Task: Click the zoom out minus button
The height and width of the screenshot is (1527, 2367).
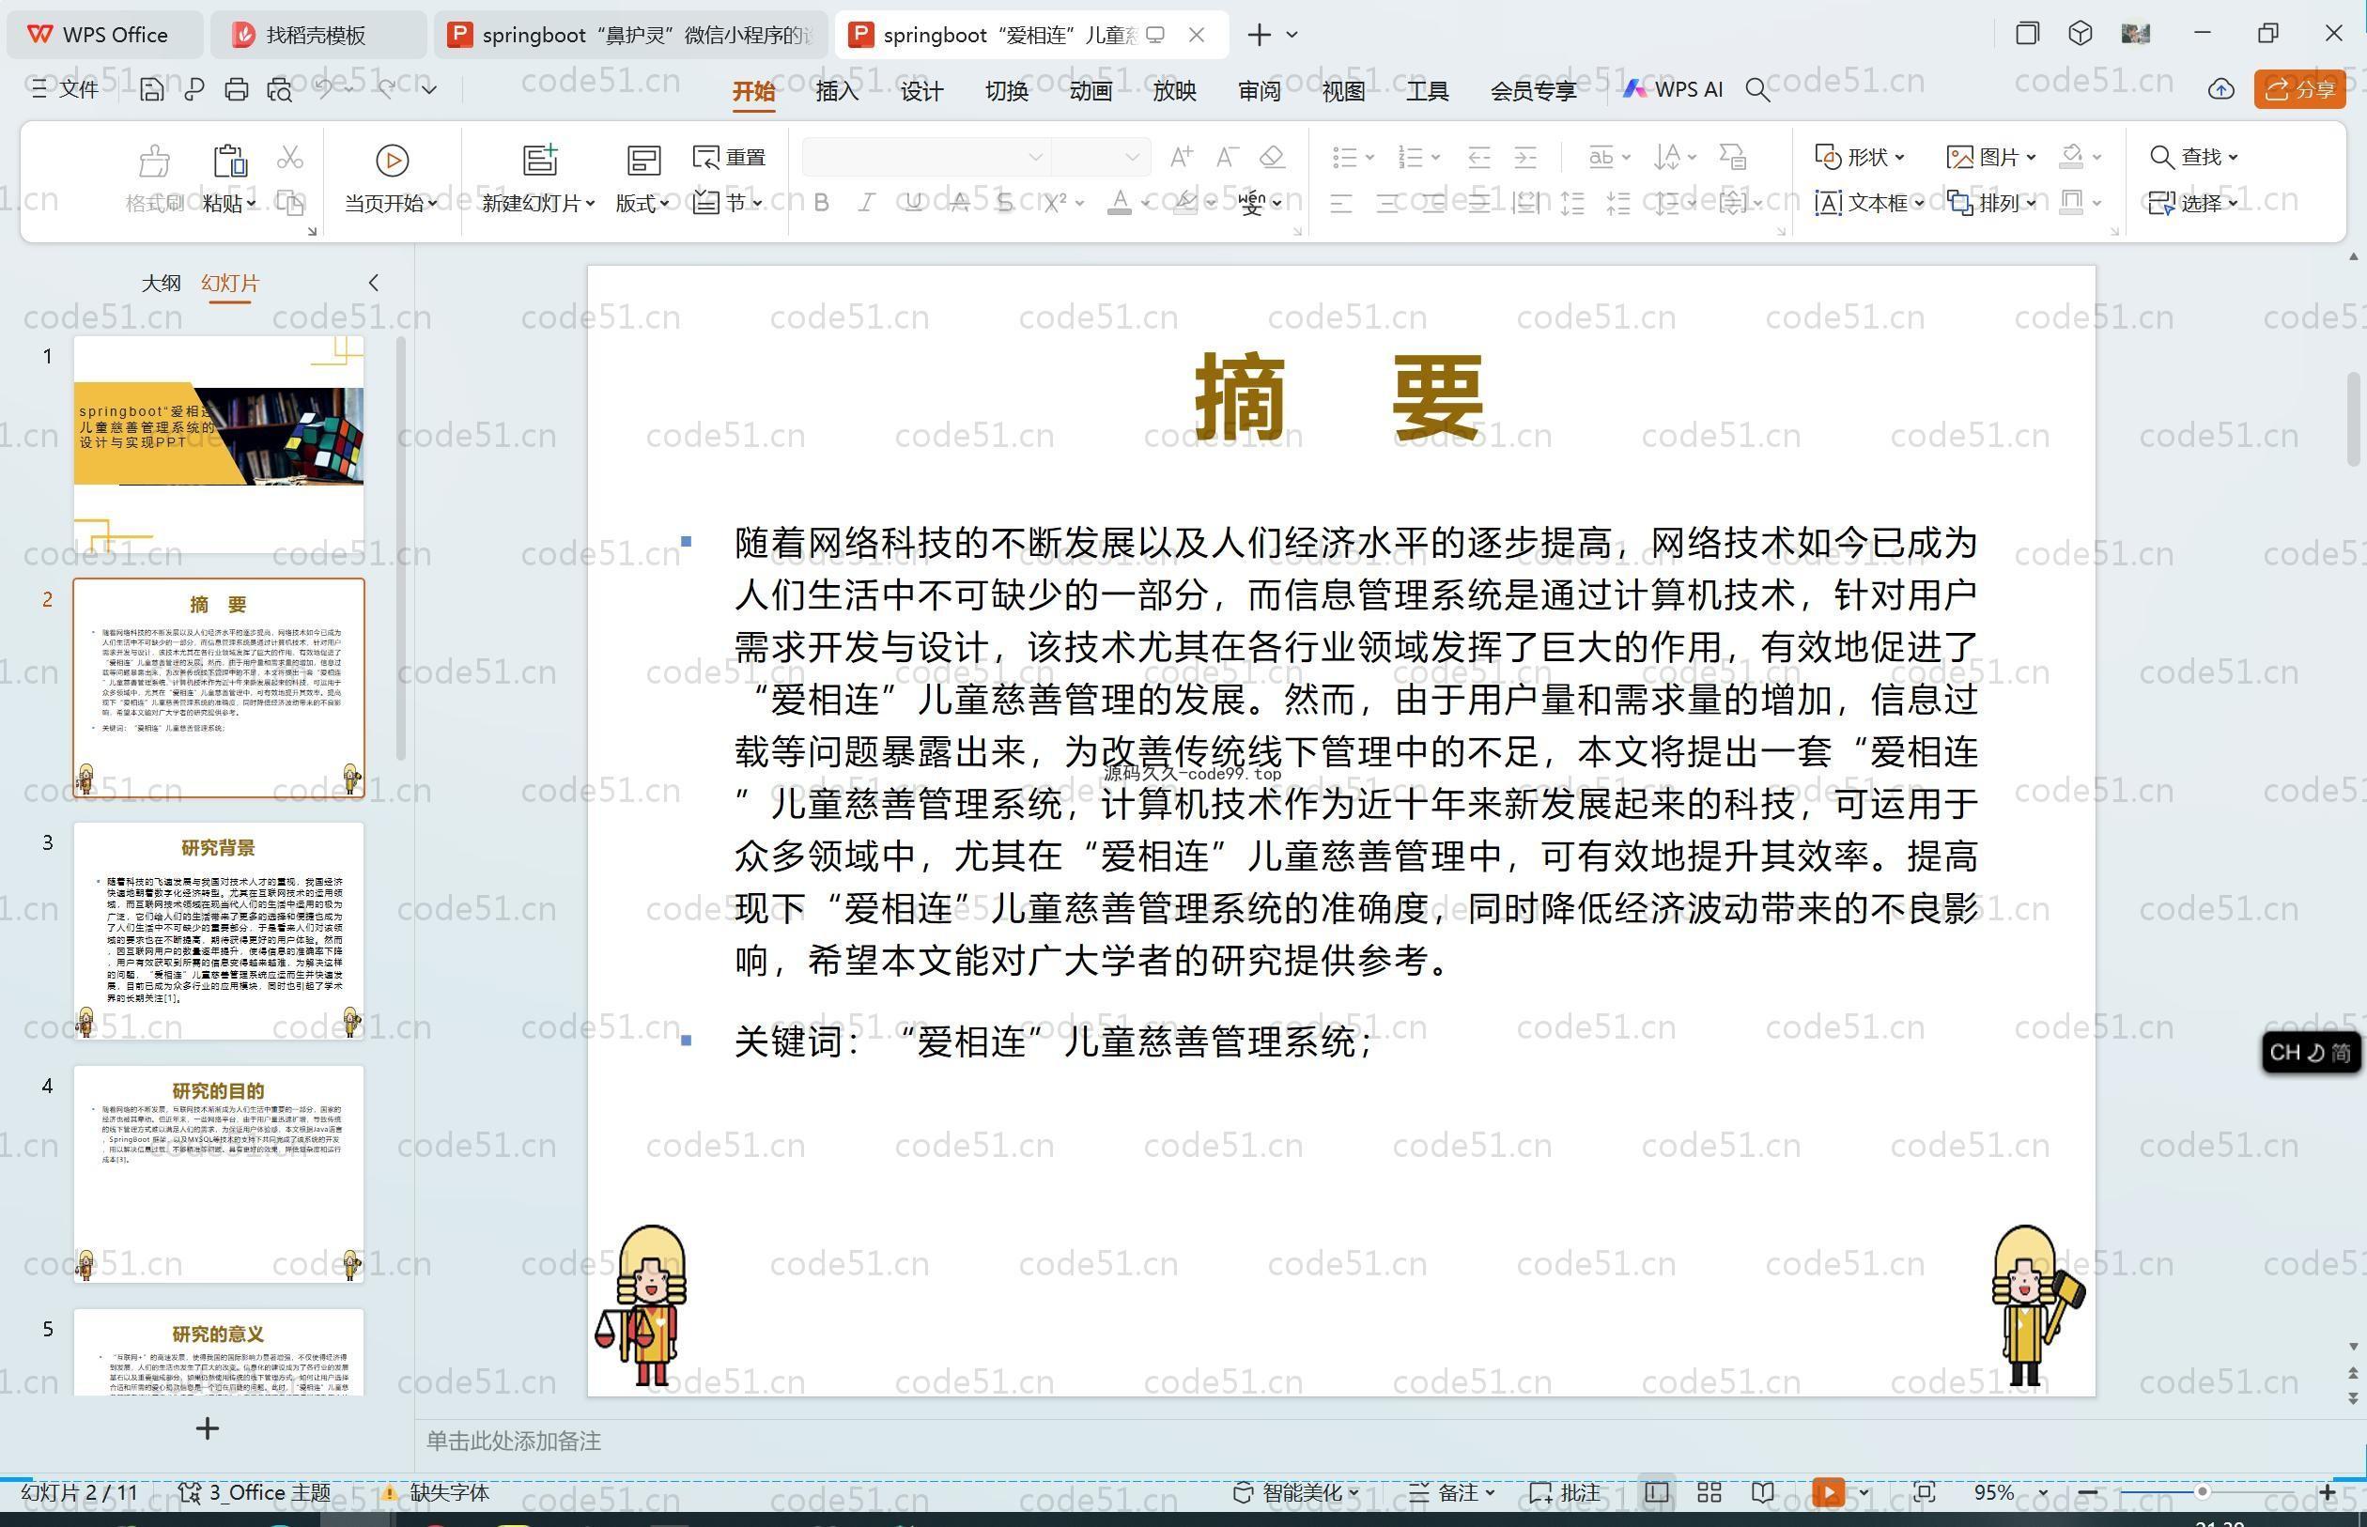Action: coord(2087,1491)
